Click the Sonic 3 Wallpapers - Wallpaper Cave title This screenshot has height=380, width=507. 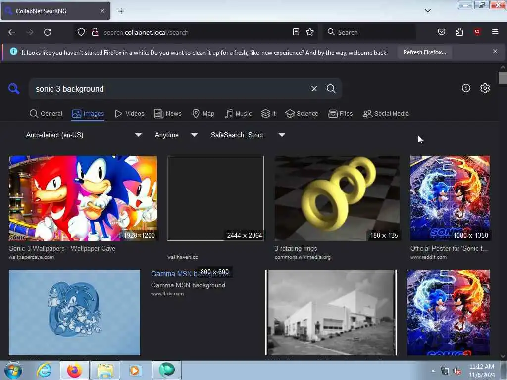[x=62, y=248]
